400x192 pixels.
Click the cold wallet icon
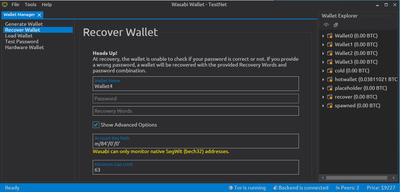330,71
